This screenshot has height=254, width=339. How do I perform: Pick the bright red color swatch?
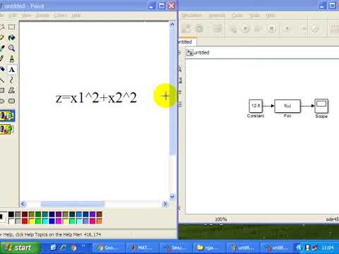[25, 221]
